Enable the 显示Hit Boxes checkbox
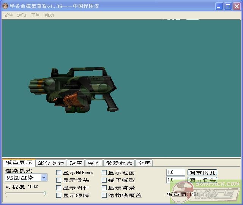Image resolution: width=243 pixels, height=205 pixels. pyautogui.click(x=59, y=173)
